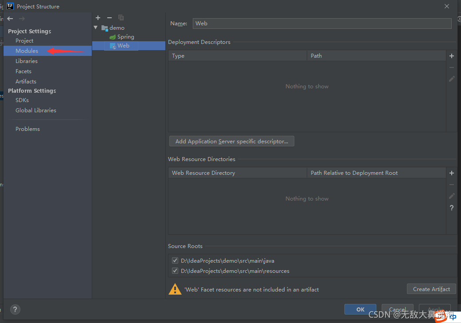Click Add Application Server specific descriptor
The height and width of the screenshot is (323, 461).
point(232,141)
